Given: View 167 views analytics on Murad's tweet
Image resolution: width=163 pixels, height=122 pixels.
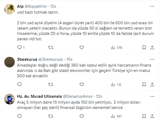Looking at the screenshot, I should coord(116,116).
